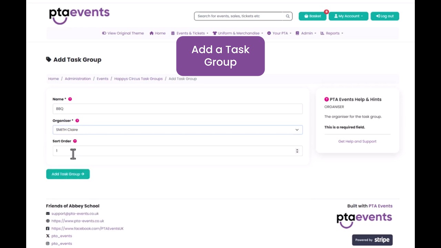Open Uniform & Merchandise menu
Image resolution: width=441 pixels, height=248 pixels.
238,33
